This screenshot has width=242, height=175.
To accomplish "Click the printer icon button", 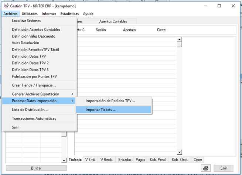I will pyautogui.click(x=205, y=168).
